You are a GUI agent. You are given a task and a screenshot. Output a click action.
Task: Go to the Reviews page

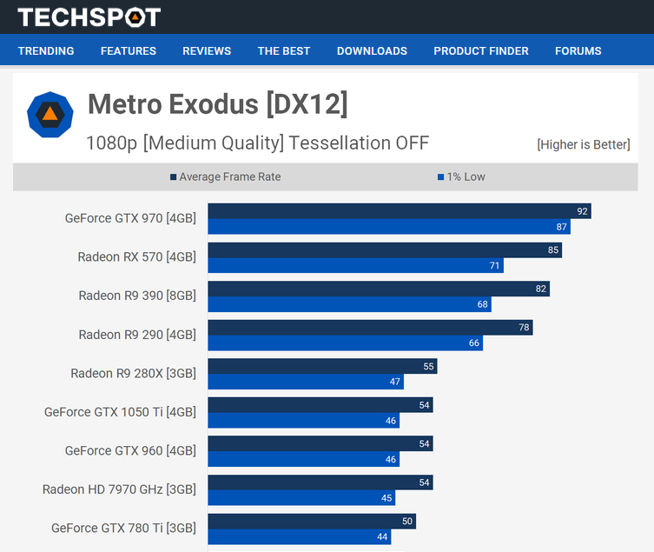click(207, 50)
